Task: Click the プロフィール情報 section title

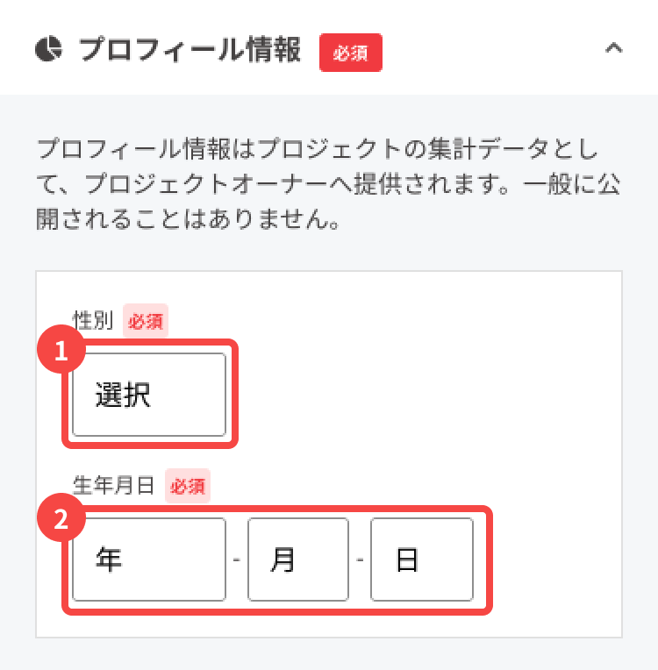Action: tap(190, 50)
